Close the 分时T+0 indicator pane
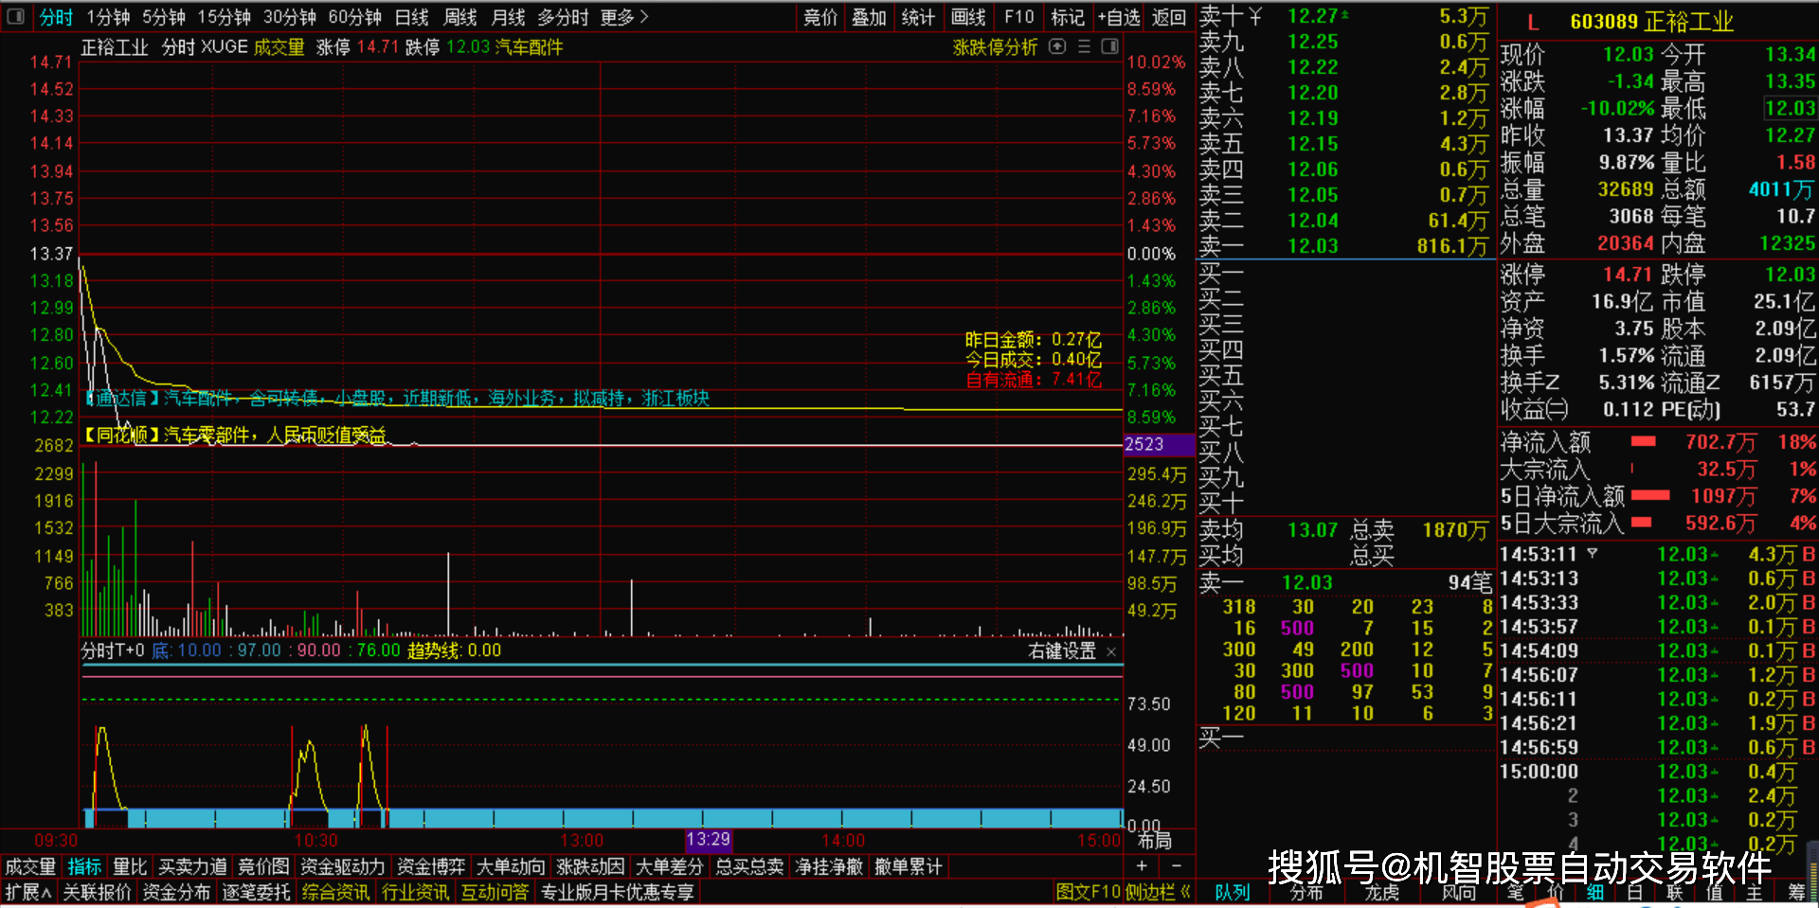Image resolution: width=1819 pixels, height=908 pixels. 1111,651
